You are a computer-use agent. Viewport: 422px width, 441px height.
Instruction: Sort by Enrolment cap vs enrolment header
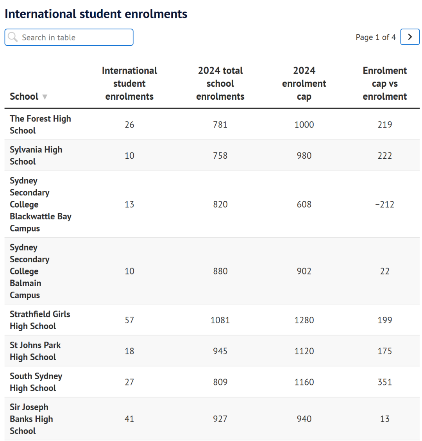(x=384, y=84)
